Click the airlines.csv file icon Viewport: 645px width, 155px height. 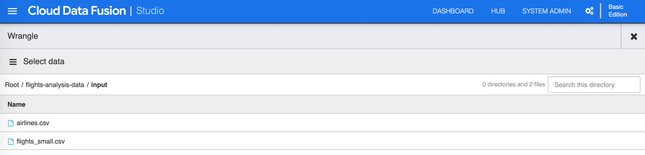pos(11,123)
